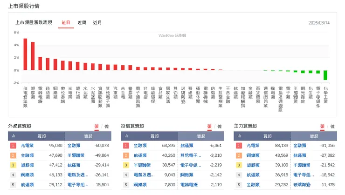Screen dimensions: 345x195
Task: Select 張 unit in 投信買賣超 section
Action: click(x=209, y=126)
